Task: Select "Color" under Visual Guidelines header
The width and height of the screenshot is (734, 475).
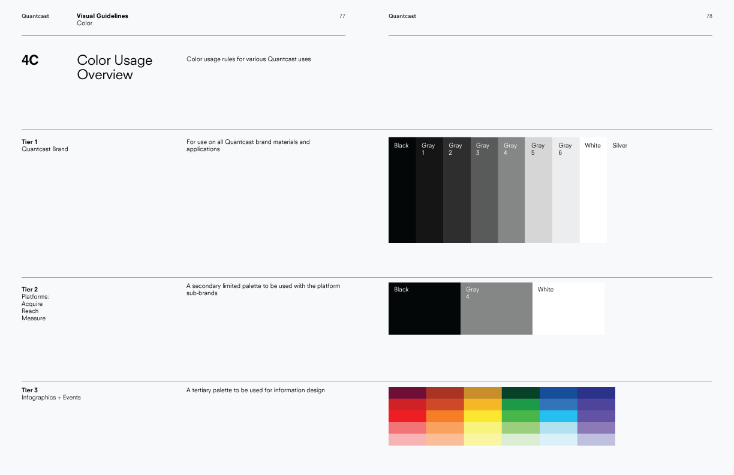Action: point(85,23)
